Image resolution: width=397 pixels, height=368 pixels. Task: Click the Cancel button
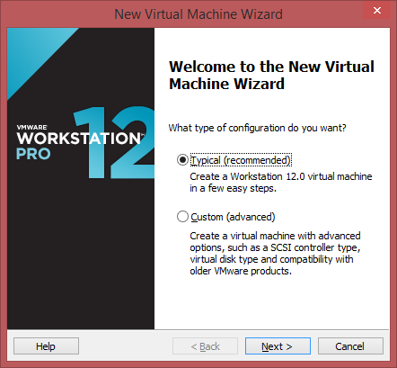coord(350,346)
